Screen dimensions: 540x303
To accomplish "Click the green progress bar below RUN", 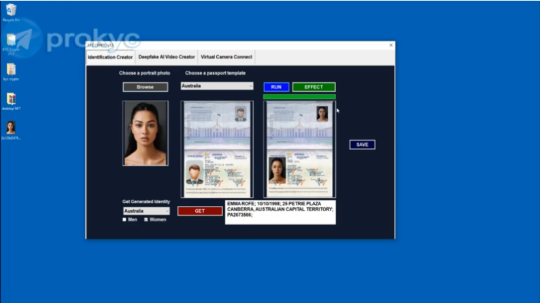I will click(299, 96).
